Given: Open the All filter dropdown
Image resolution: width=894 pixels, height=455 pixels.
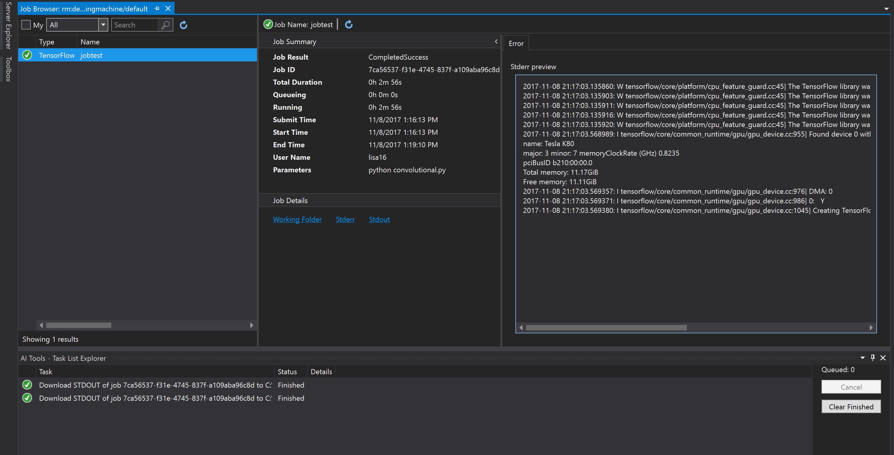Looking at the screenshot, I should (x=103, y=25).
